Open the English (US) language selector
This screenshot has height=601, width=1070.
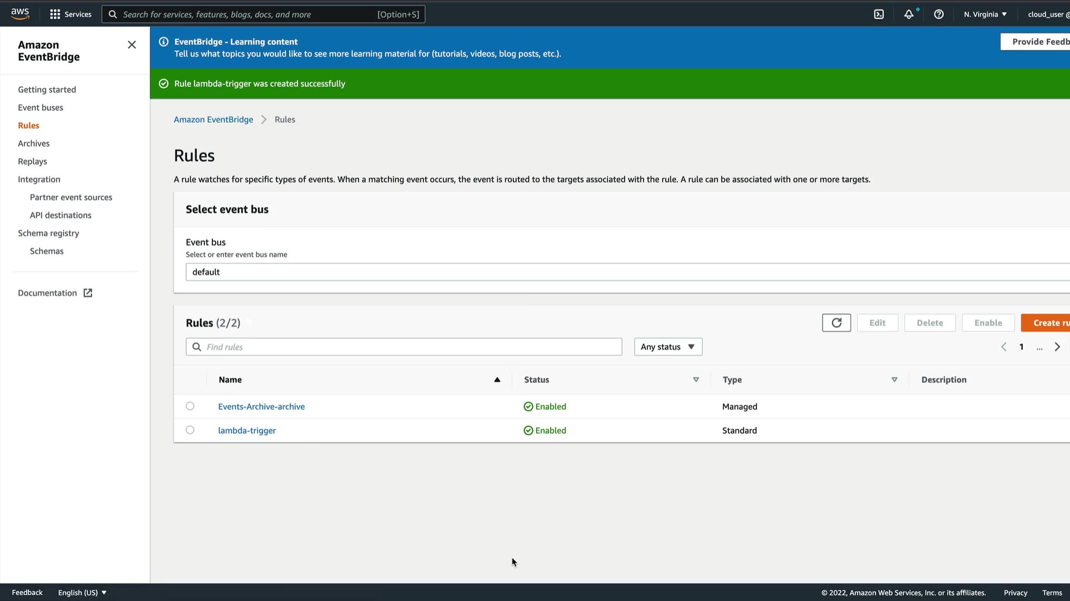(82, 593)
